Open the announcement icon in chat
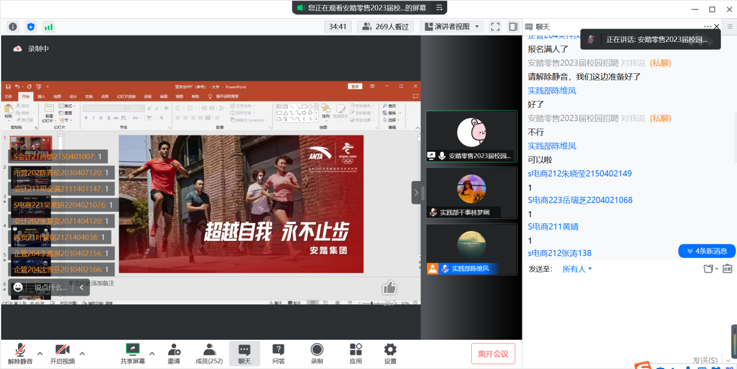 click(728, 269)
